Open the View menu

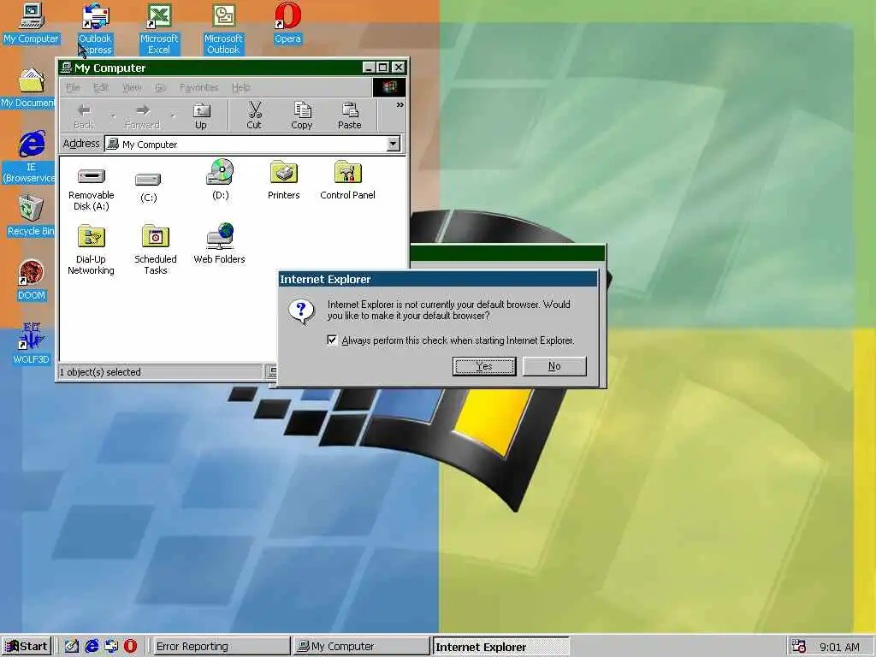(132, 87)
